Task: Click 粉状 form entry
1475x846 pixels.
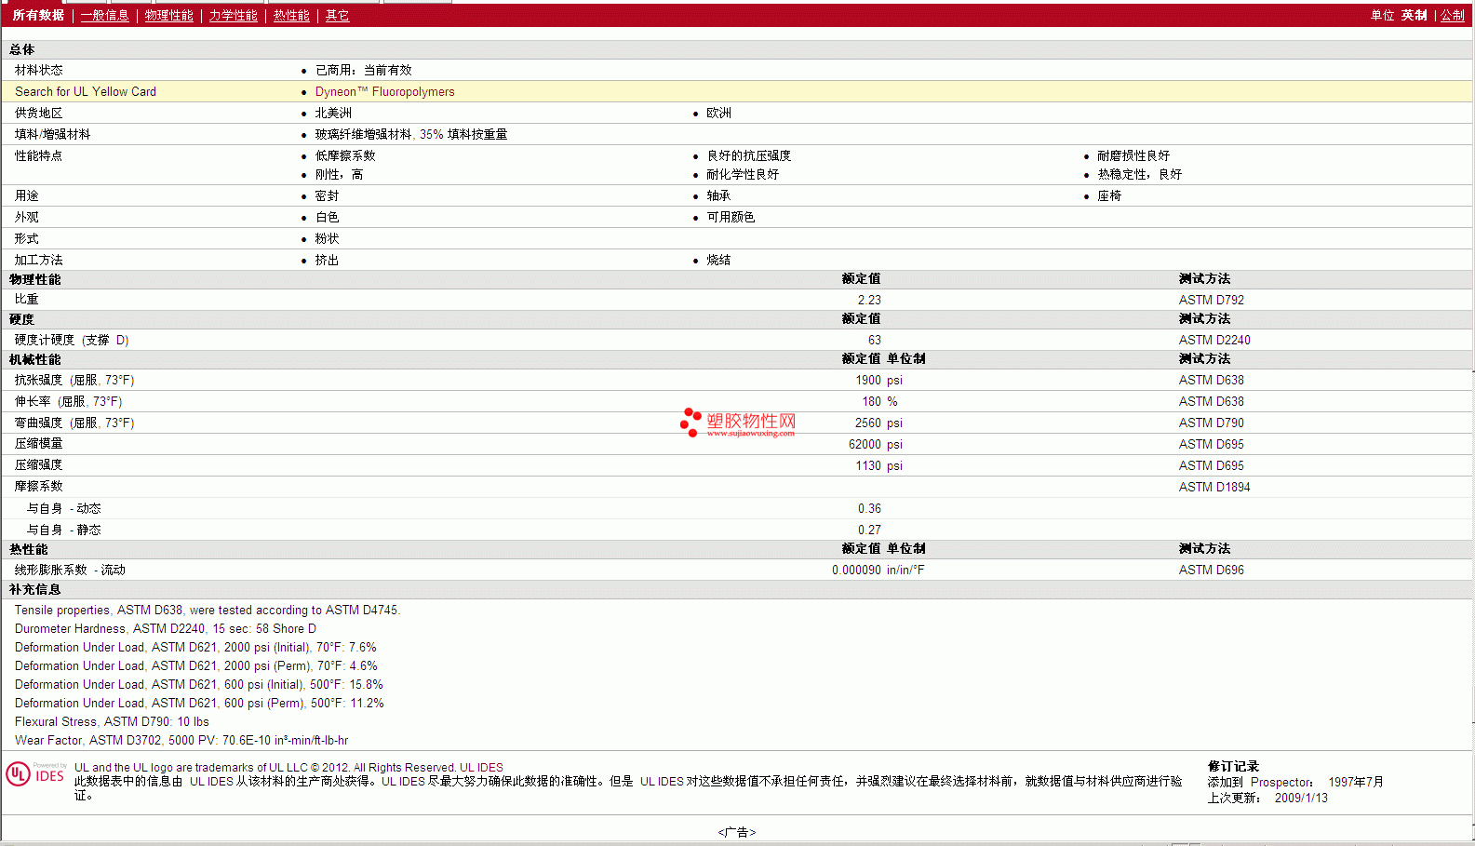Action: coord(328,239)
